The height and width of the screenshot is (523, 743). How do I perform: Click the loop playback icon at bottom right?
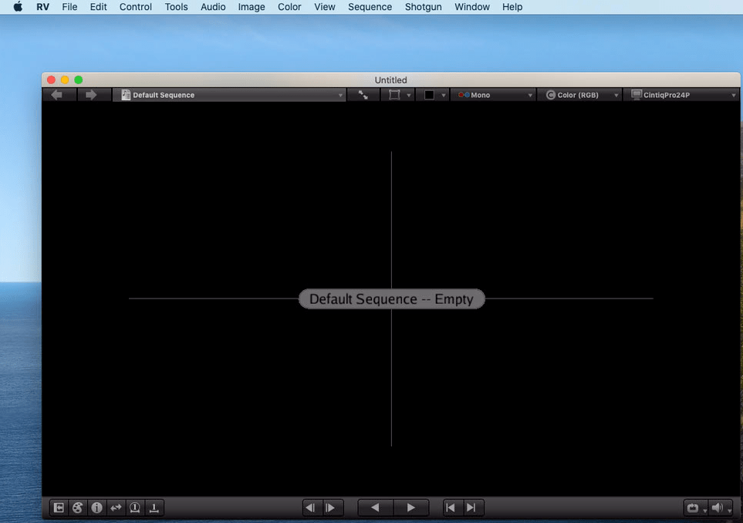point(693,508)
